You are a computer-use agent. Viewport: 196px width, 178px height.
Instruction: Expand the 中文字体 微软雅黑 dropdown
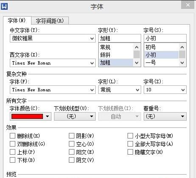(x=53, y=38)
